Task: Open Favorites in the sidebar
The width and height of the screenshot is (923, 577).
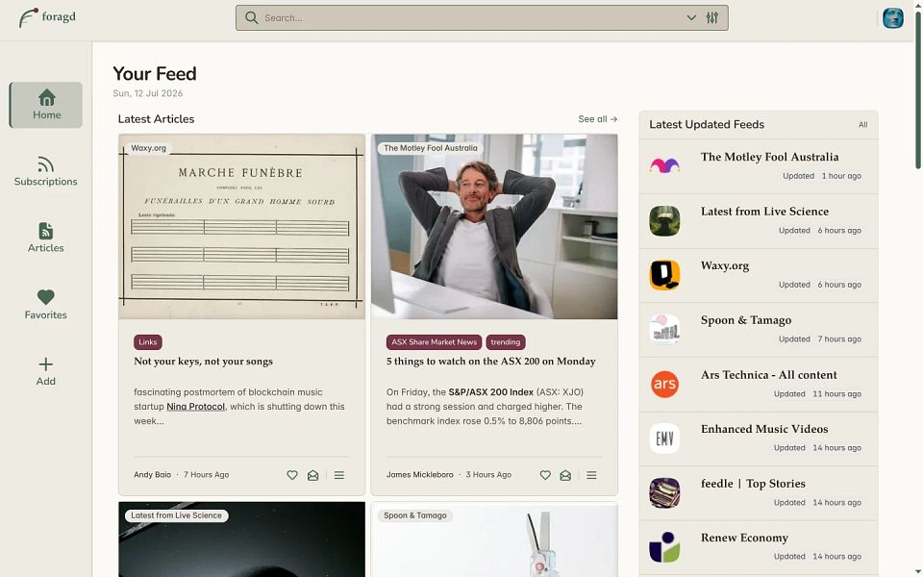Action: (x=46, y=305)
